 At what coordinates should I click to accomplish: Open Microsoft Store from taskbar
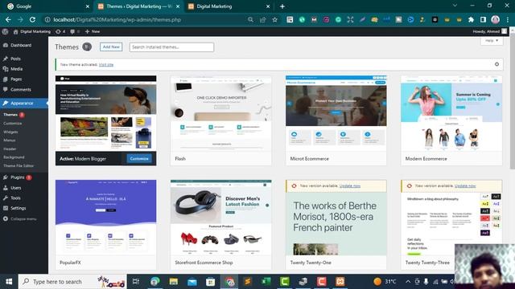pyautogui.click(x=211, y=282)
